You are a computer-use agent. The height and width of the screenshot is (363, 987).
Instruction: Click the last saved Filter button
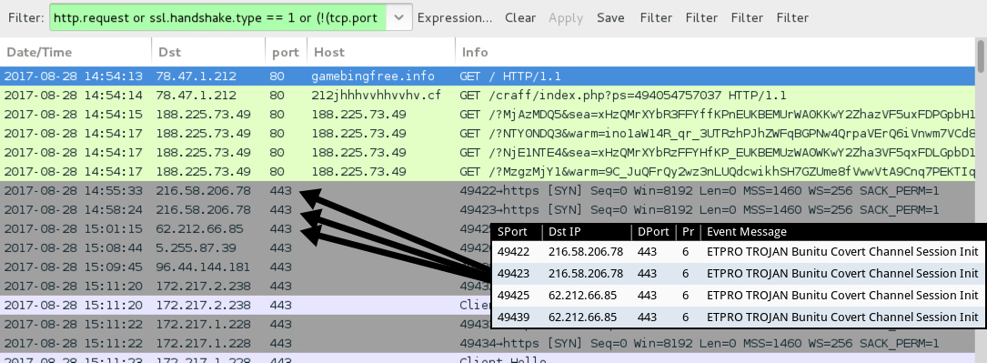point(792,17)
